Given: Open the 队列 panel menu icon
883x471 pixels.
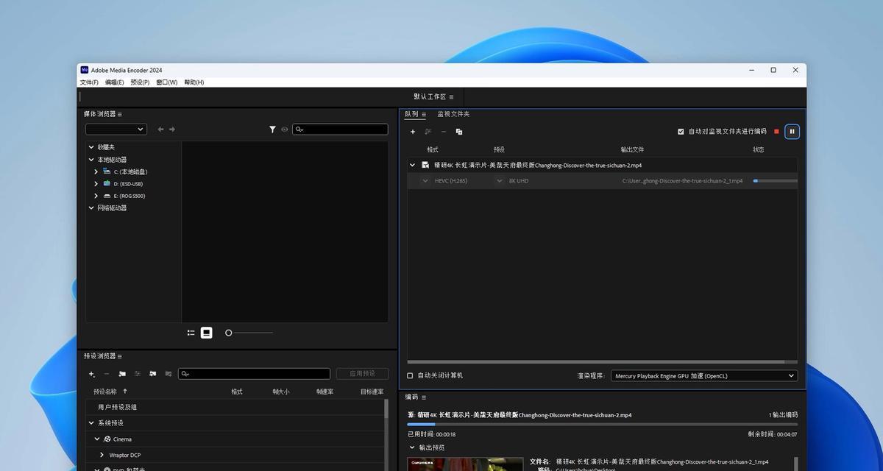Looking at the screenshot, I should pos(424,115).
